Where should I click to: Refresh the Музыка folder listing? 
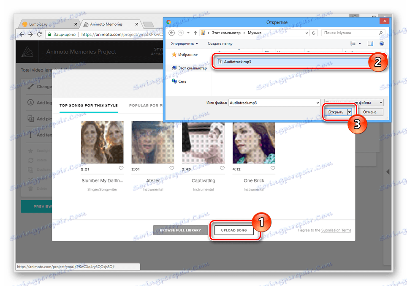point(314,33)
